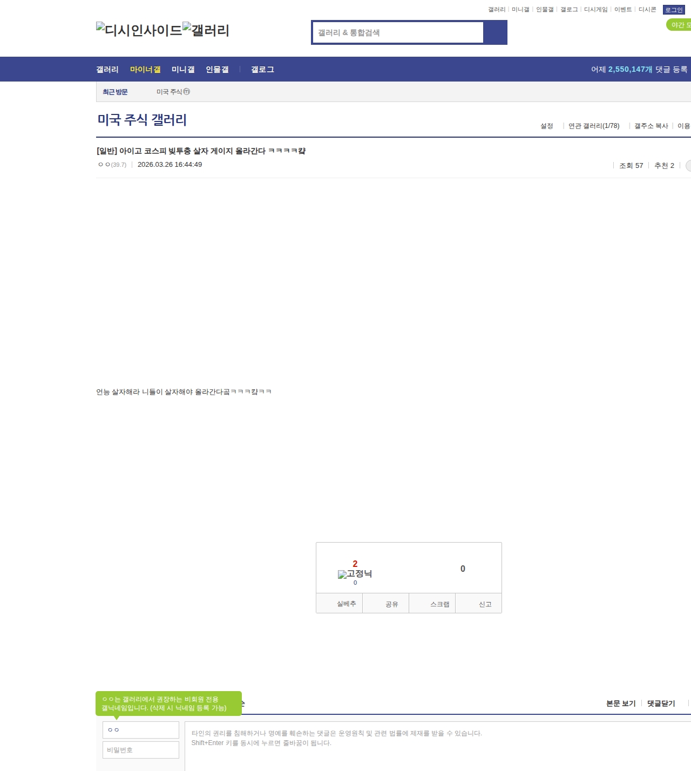Screen dimensions: 691x771
Task: Click the 비밀번호 password field
Action: [x=141, y=750]
